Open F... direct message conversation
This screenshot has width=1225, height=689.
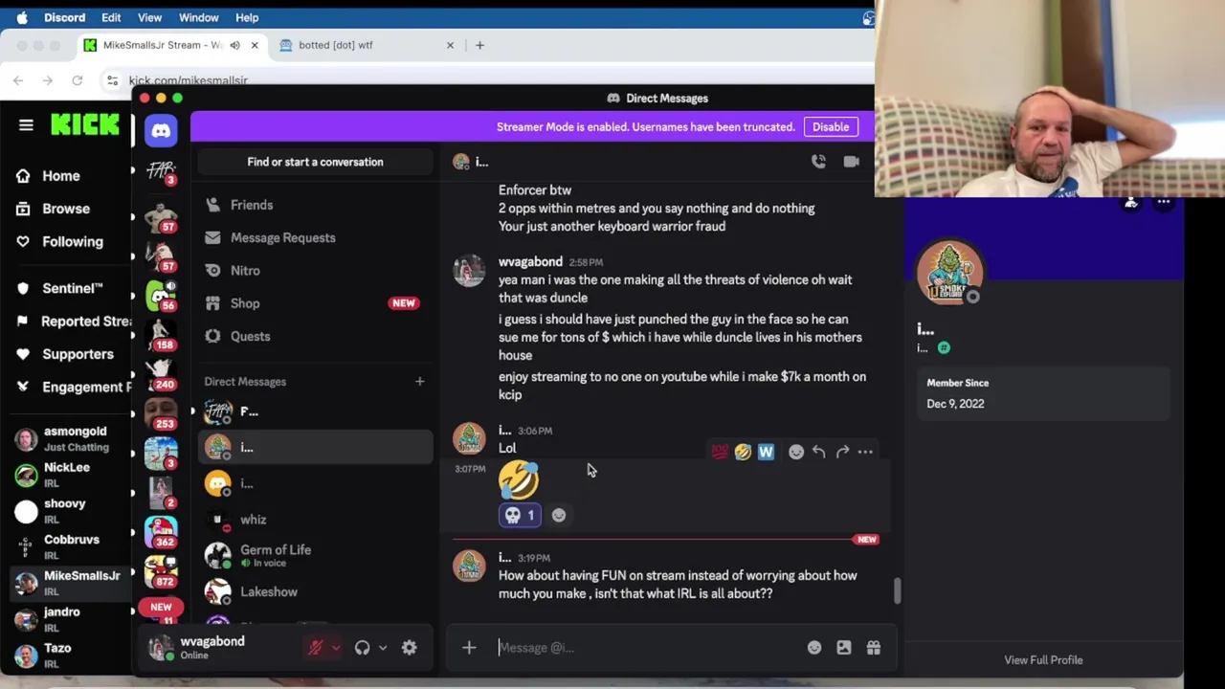(315, 411)
